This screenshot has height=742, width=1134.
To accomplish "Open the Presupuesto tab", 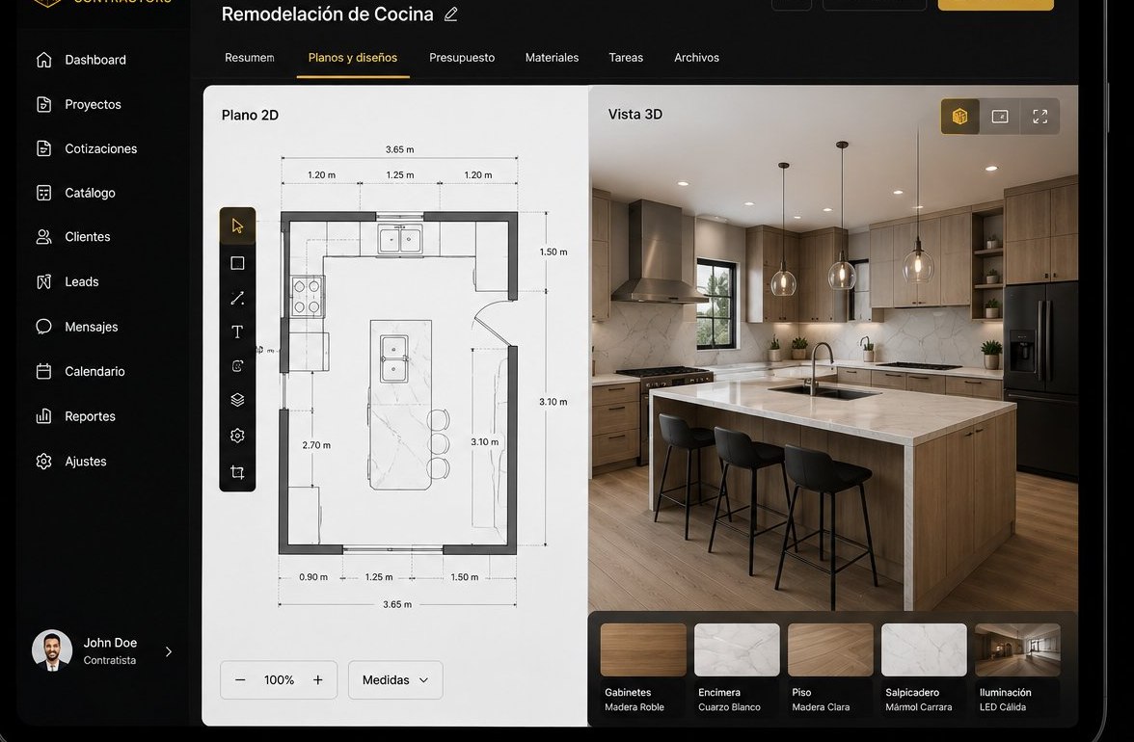I will [462, 58].
